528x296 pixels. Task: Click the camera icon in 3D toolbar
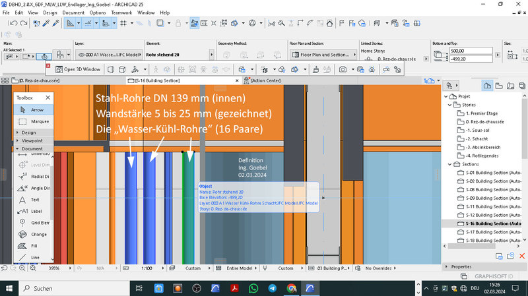coord(343,69)
